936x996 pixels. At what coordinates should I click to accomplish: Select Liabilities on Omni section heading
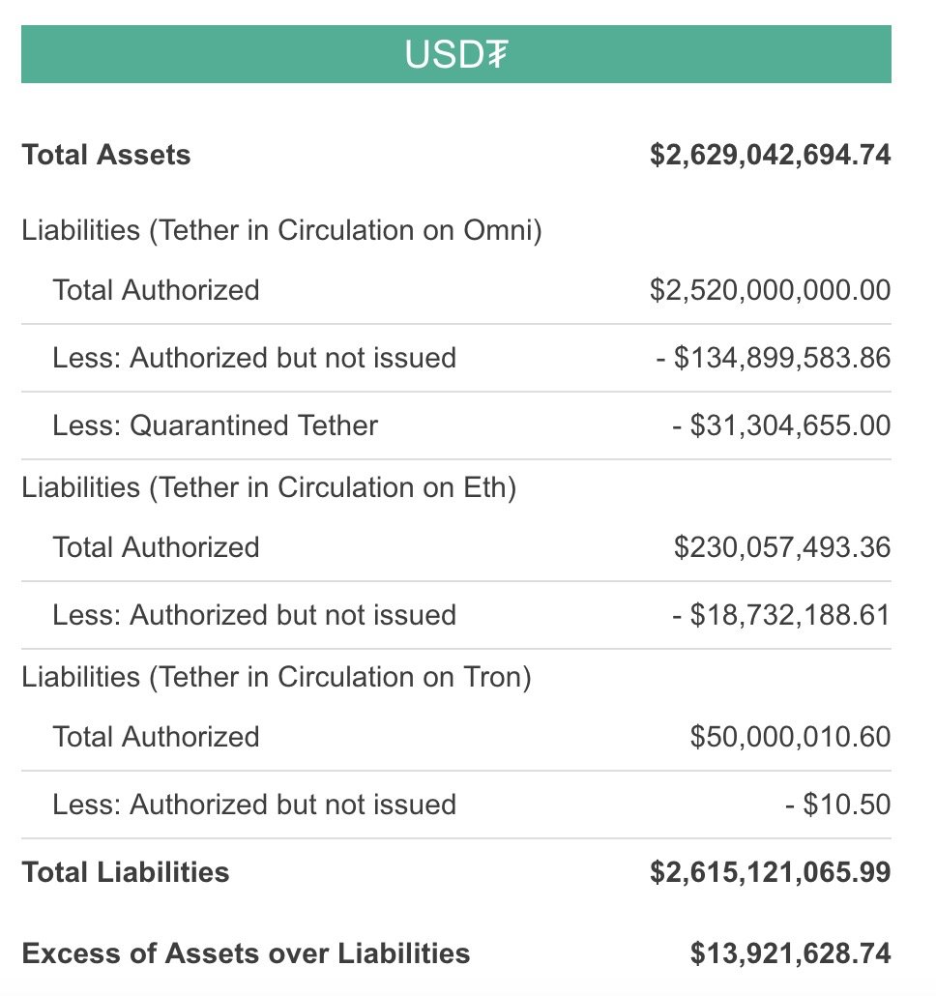pyautogui.click(x=282, y=230)
